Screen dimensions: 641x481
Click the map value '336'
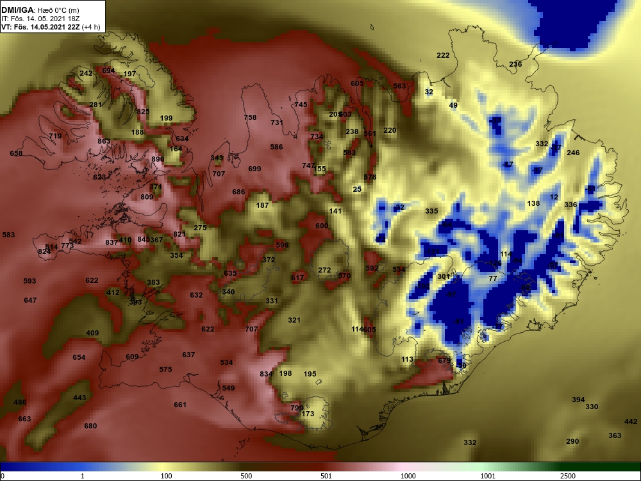pyautogui.click(x=570, y=205)
